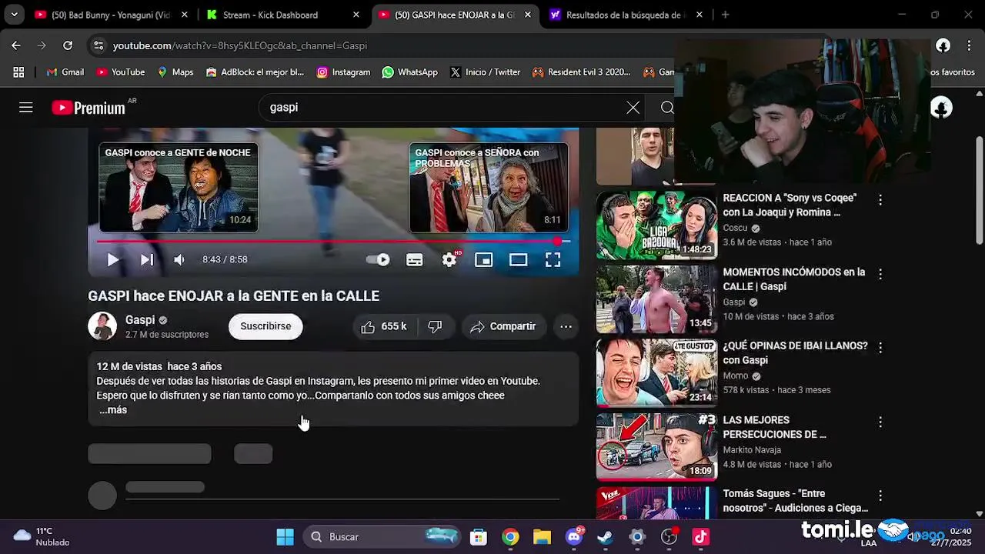Open a new browser tab
The height and width of the screenshot is (554, 985).
pos(725,15)
